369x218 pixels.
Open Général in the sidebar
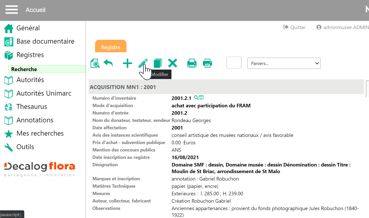coord(28,28)
